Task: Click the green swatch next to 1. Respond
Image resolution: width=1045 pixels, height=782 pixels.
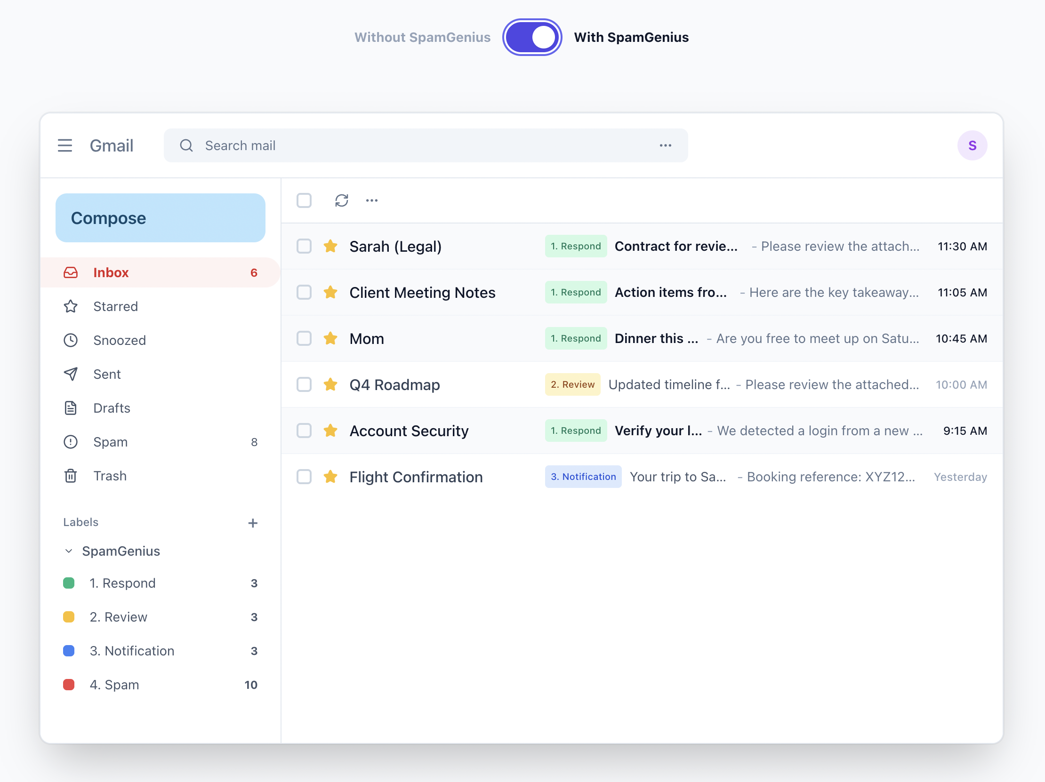Action: [x=69, y=583]
